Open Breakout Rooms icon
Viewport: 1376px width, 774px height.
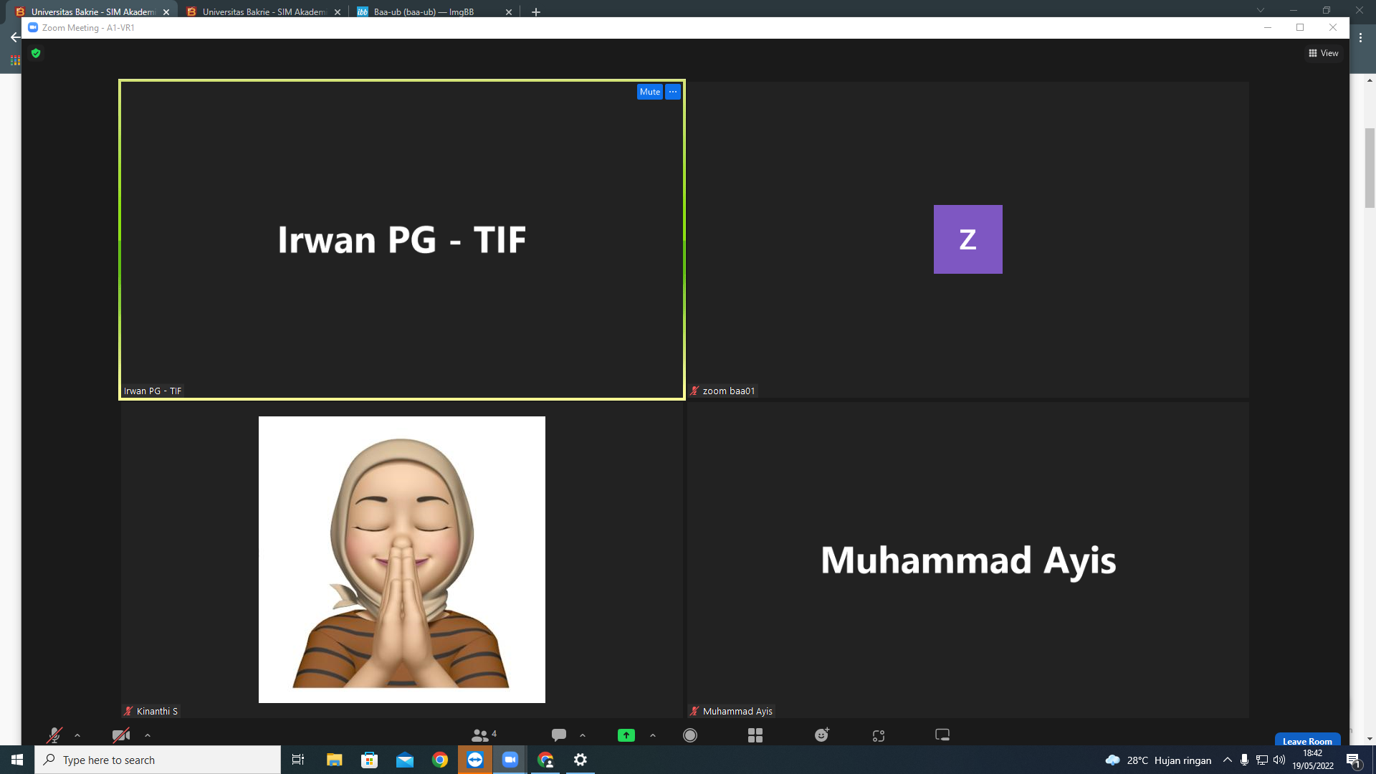click(x=755, y=735)
